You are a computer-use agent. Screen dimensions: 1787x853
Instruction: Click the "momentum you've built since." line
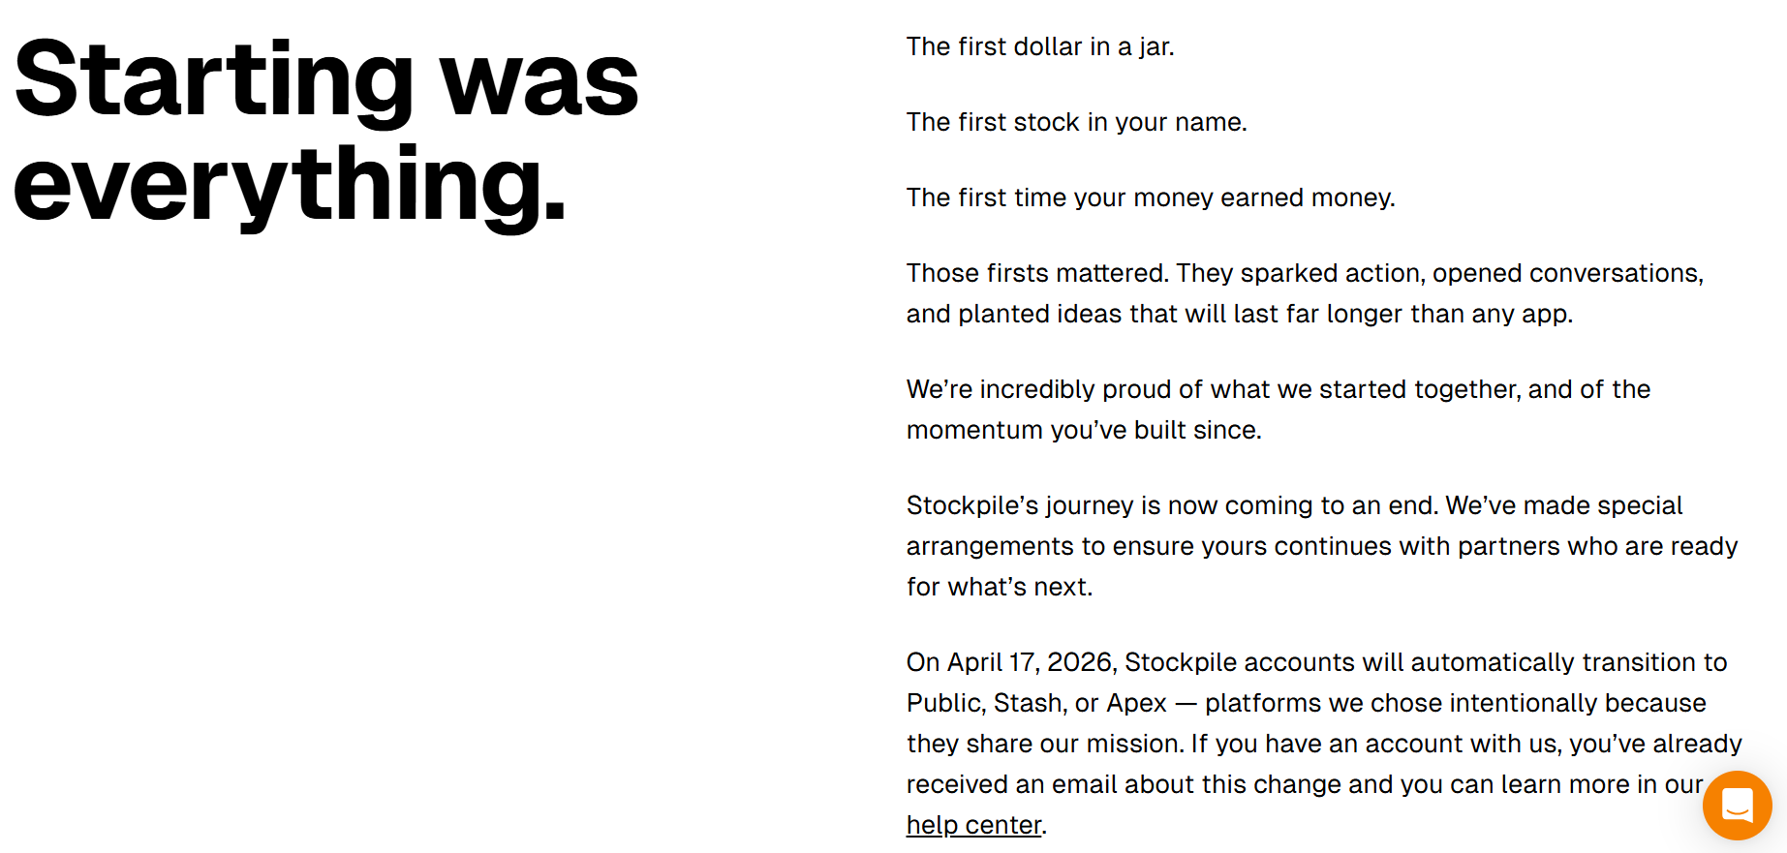pyautogui.click(x=1083, y=430)
